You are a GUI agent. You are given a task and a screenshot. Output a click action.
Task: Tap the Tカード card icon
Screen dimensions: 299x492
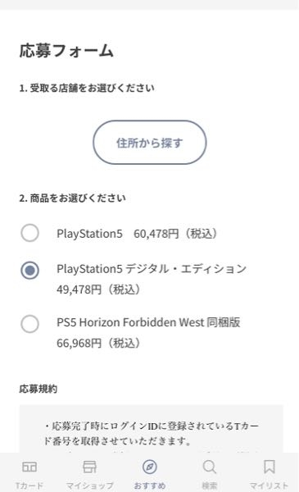pyautogui.click(x=29, y=467)
